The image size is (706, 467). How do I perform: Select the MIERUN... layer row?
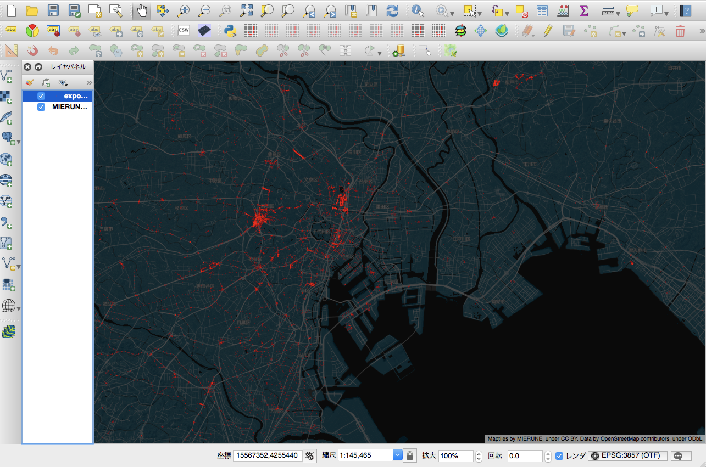57,107
